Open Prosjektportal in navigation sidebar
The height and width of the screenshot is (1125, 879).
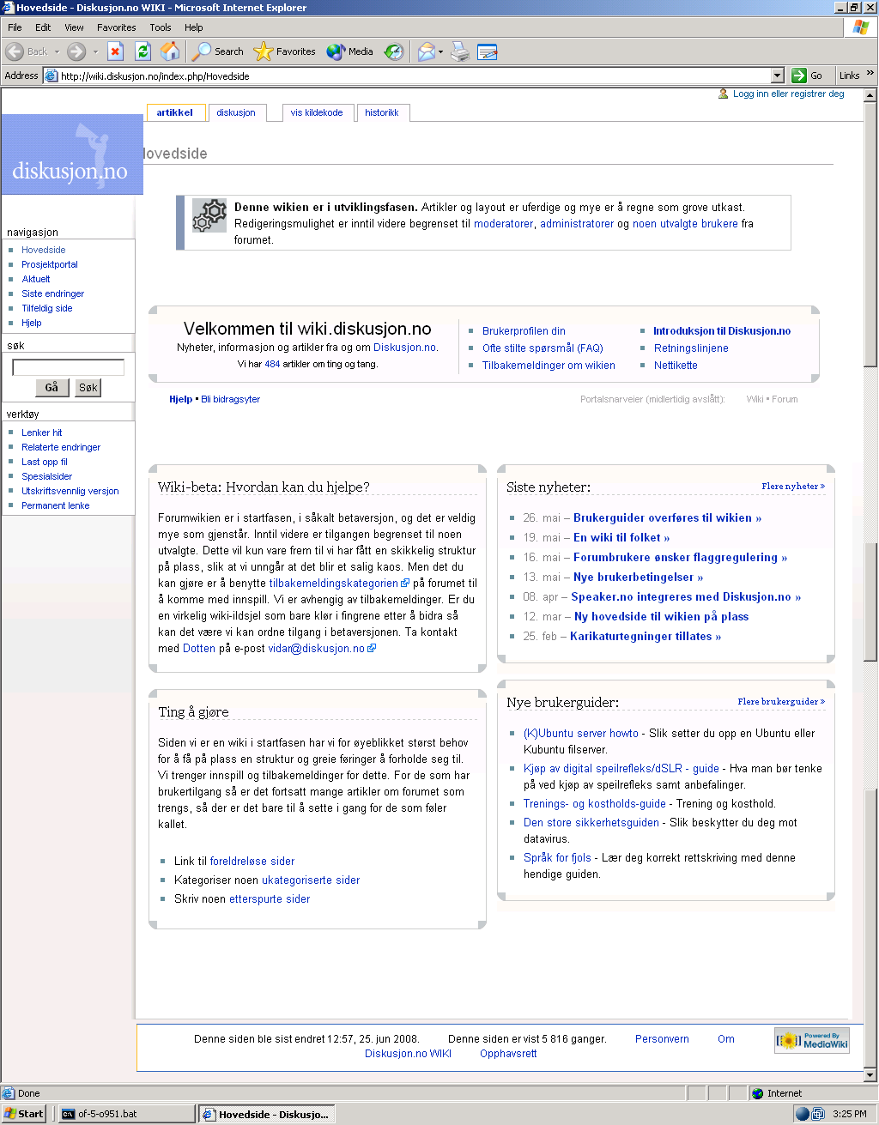click(50, 264)
